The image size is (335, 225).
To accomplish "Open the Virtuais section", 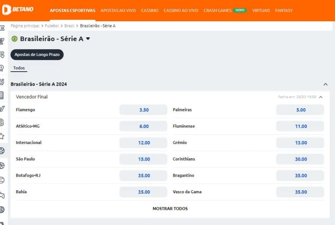I will (261, 11).
